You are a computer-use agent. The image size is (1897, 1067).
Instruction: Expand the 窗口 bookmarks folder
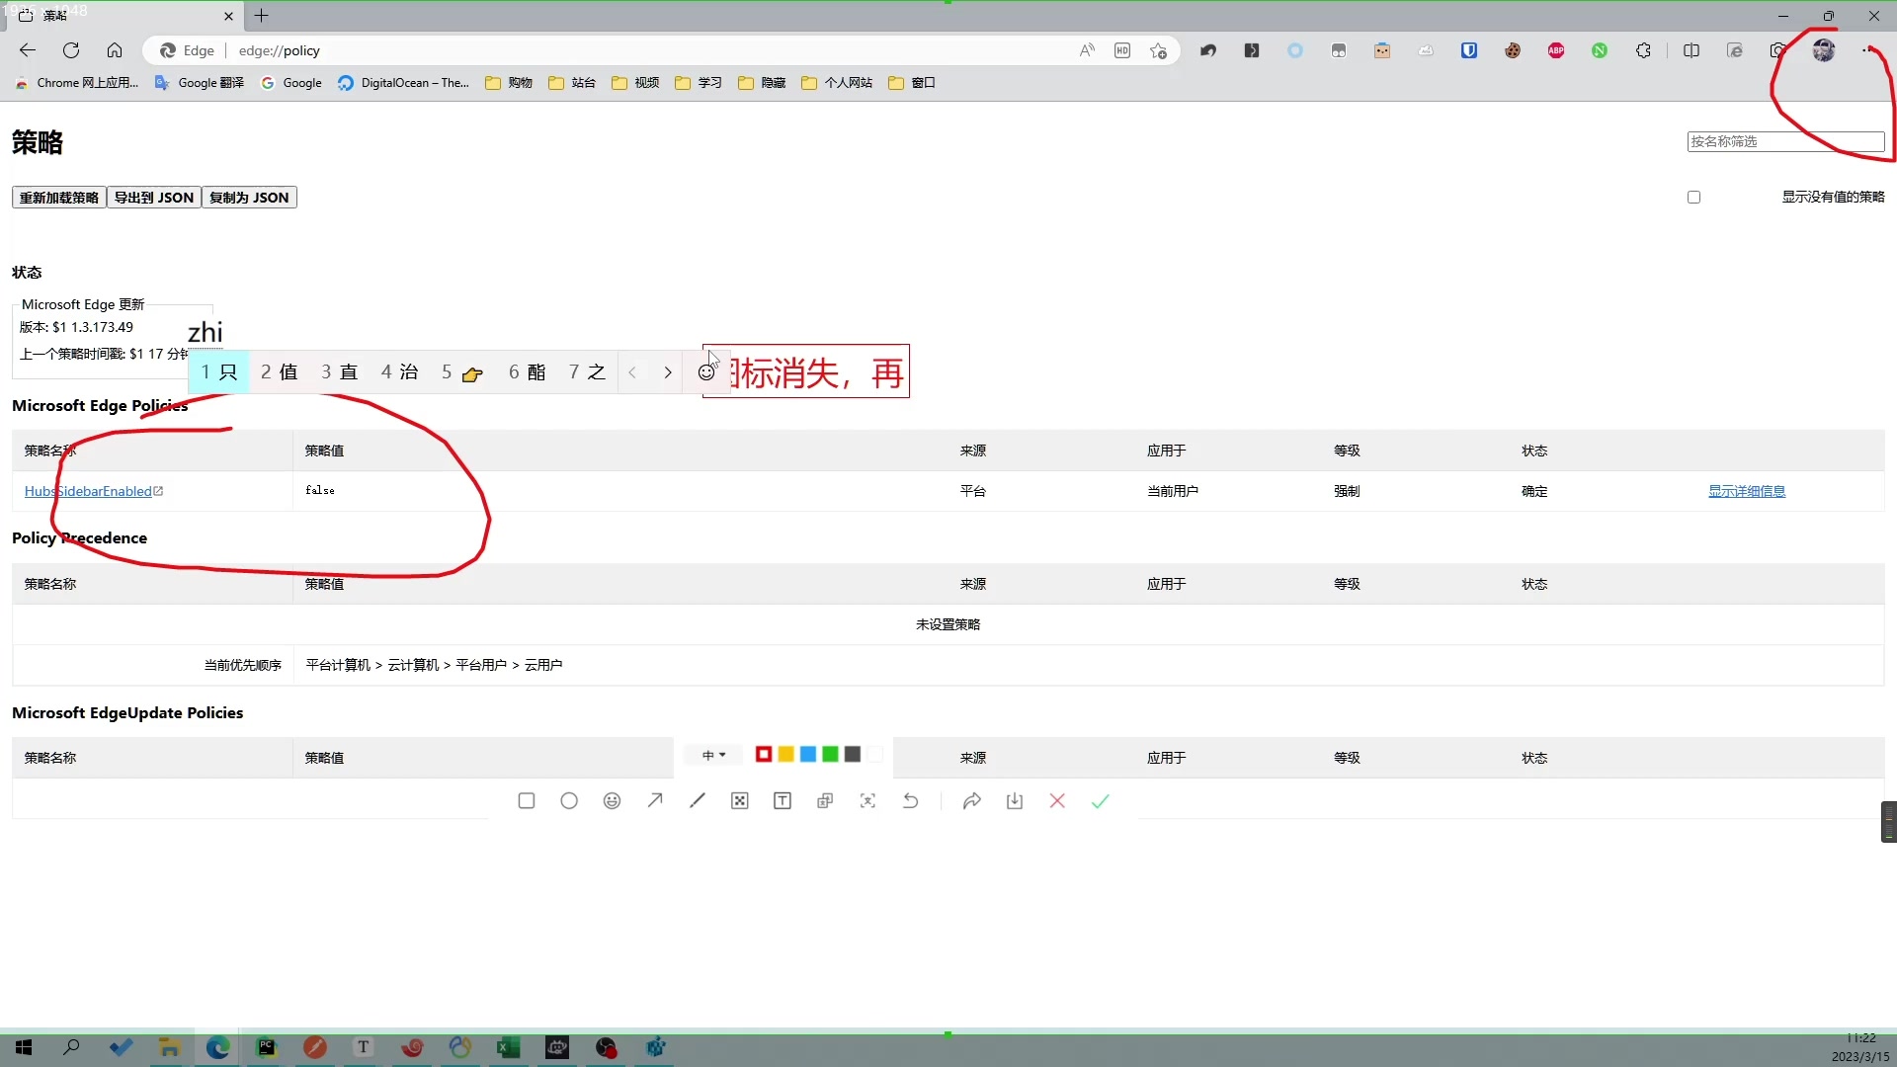coord(912,83)
